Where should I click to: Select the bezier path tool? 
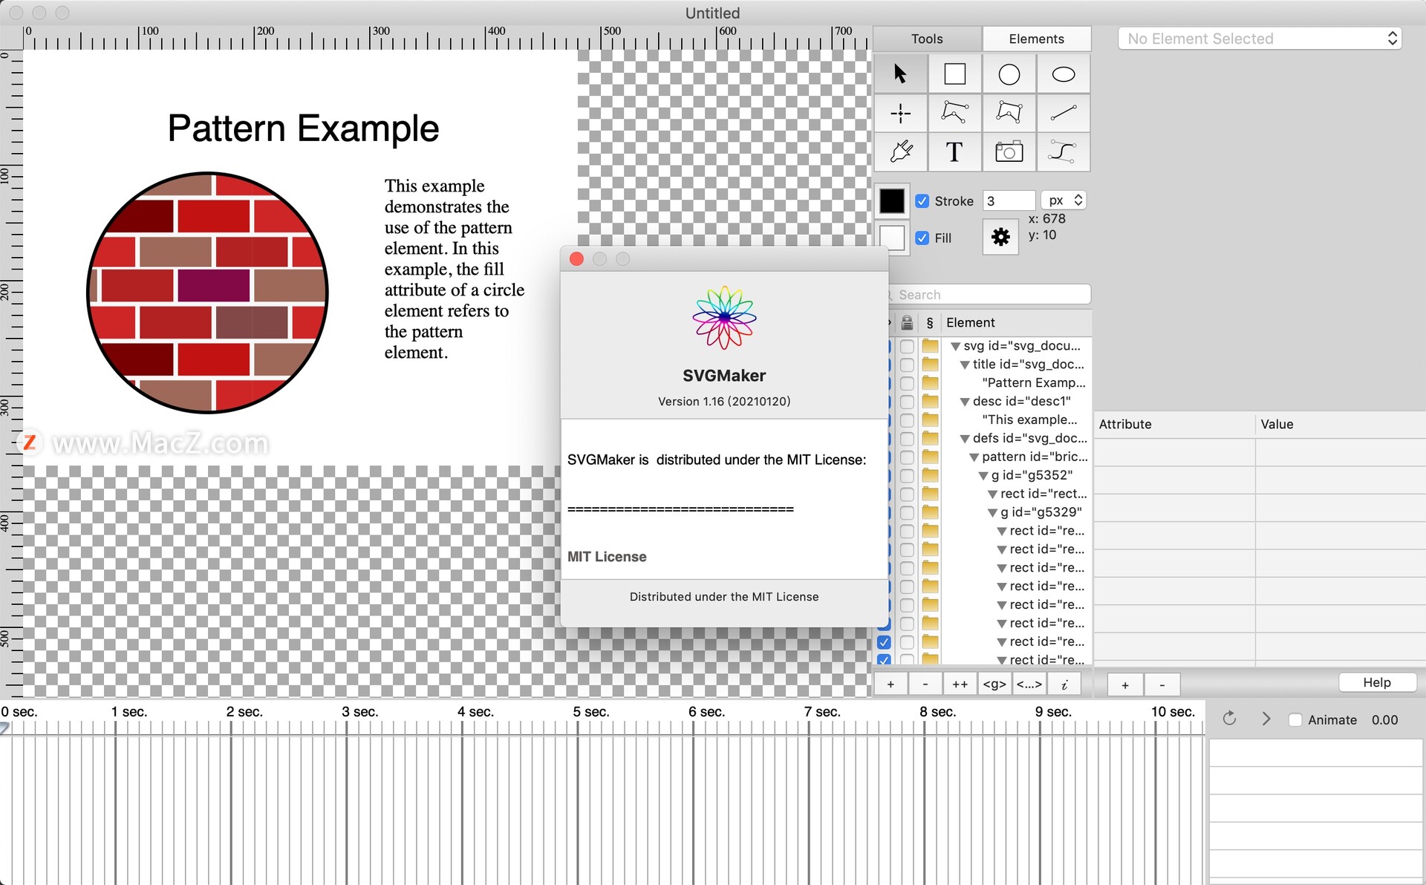tap(1064, 152)
